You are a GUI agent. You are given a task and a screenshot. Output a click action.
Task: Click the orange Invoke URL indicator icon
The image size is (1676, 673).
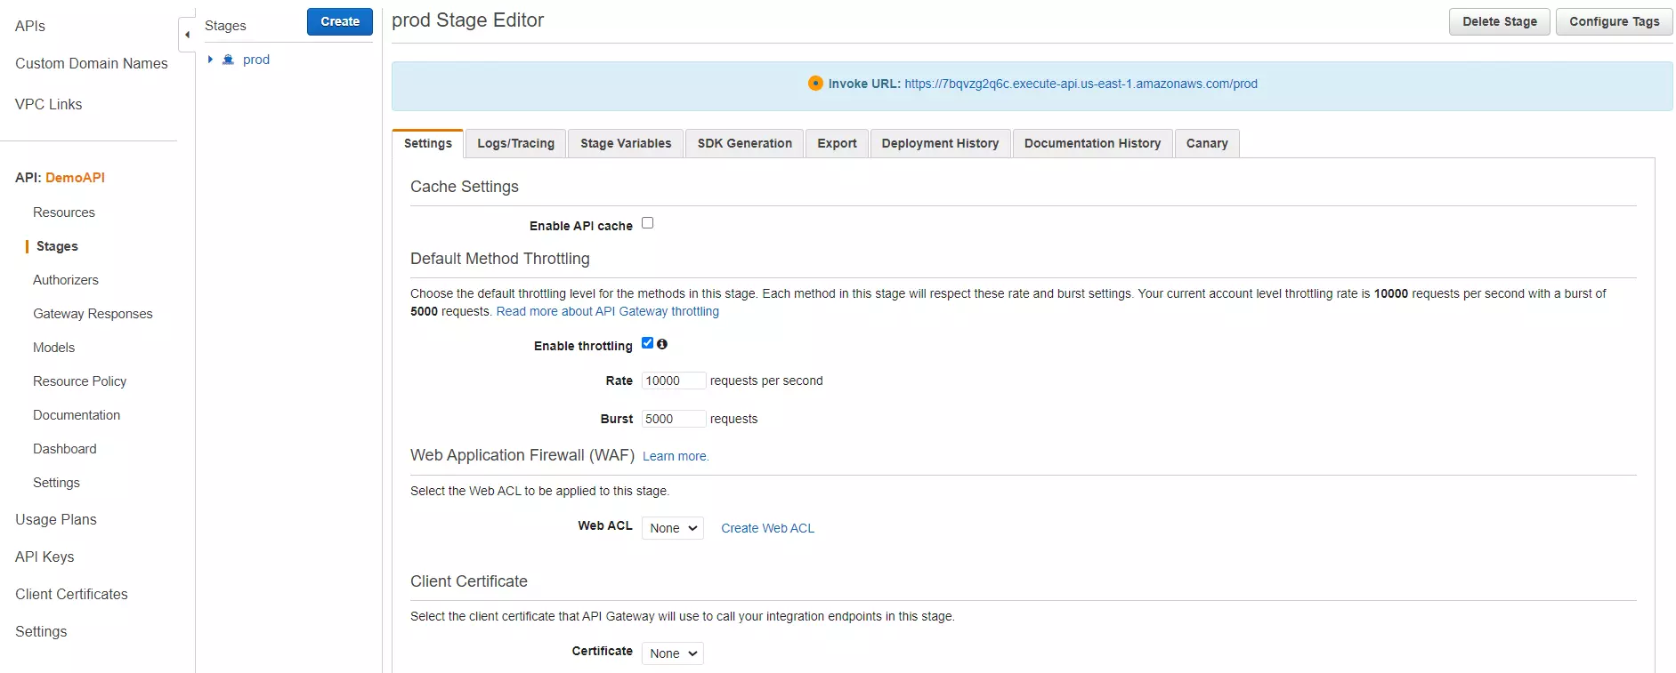tap(815, 84)
